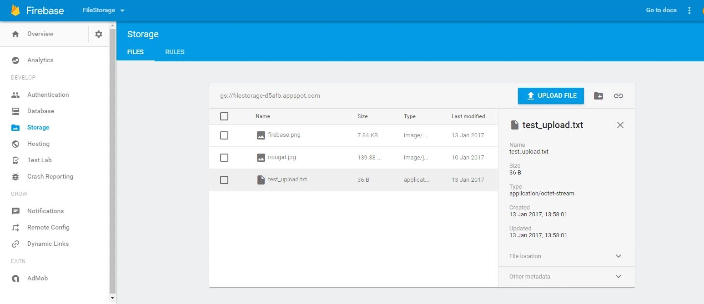Open Database in the sidebar

pos(40,111)
